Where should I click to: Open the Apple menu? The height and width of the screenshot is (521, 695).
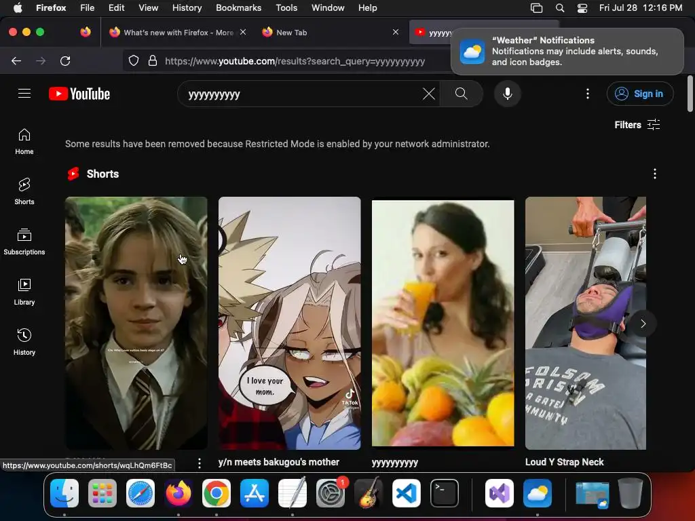tap(18, 7)
